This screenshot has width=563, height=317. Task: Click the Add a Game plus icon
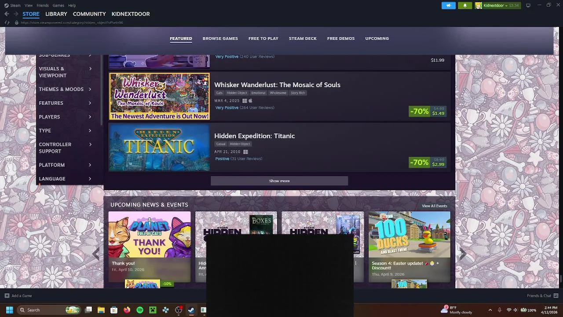(7, 296)
